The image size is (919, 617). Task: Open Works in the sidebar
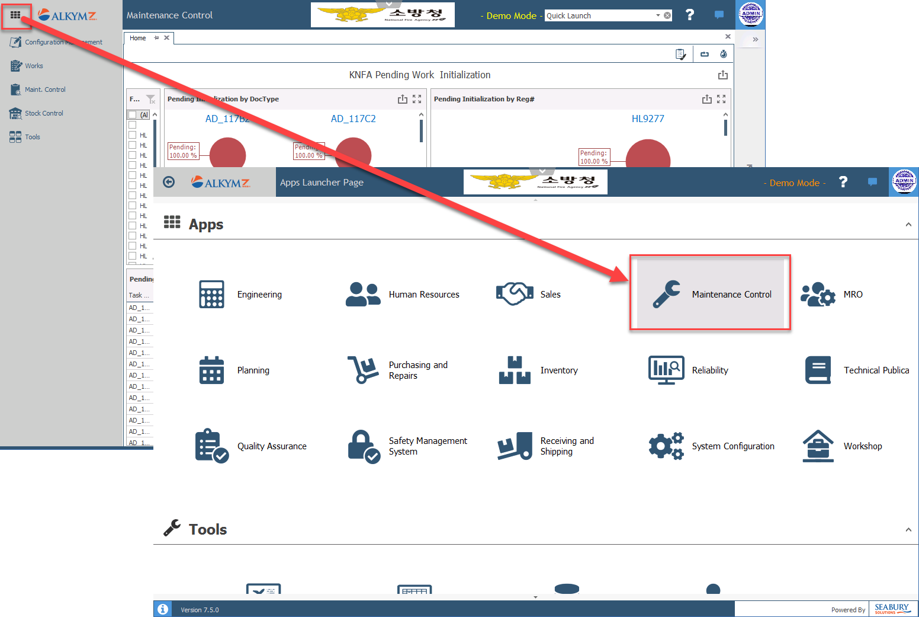tap(34, 66)
